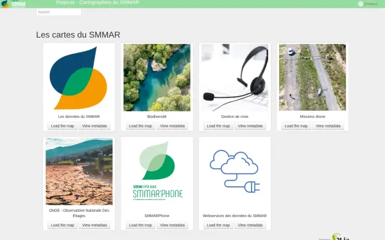Screen dimensions: 385x240
Task: Load the map for ONDE Observatoire
Action: pos(62,225)
